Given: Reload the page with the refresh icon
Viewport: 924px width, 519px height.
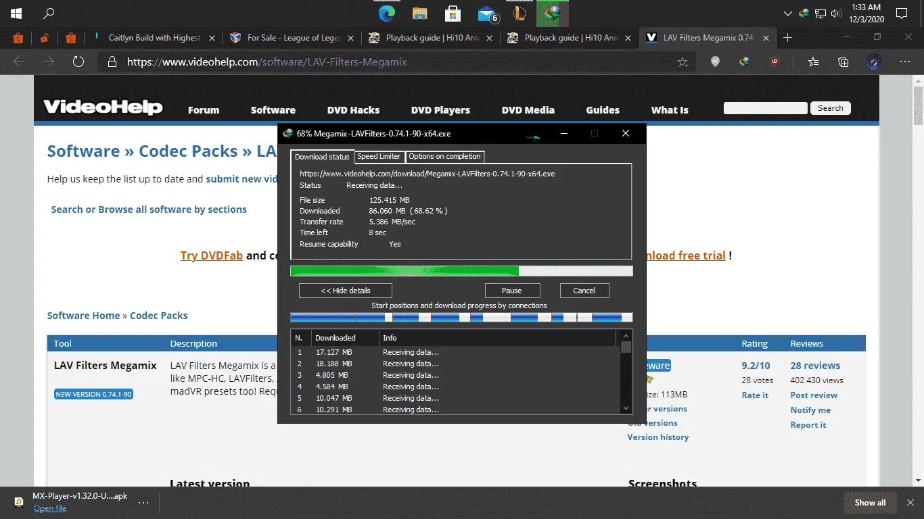Looking at the screenshot, I should coord(78,61).
